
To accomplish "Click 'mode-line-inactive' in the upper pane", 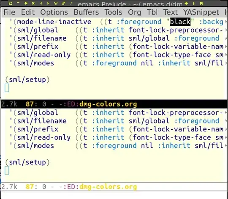I will click(x=54, y=22).
